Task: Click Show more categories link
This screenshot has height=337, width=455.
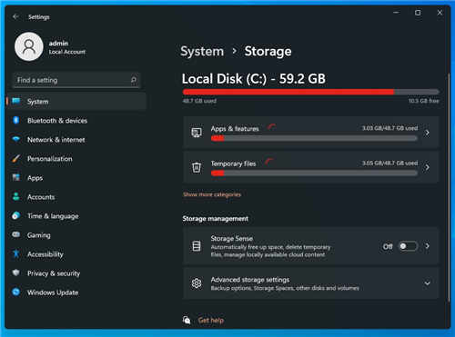Action: pyautogui.click(x=212, y=194)
